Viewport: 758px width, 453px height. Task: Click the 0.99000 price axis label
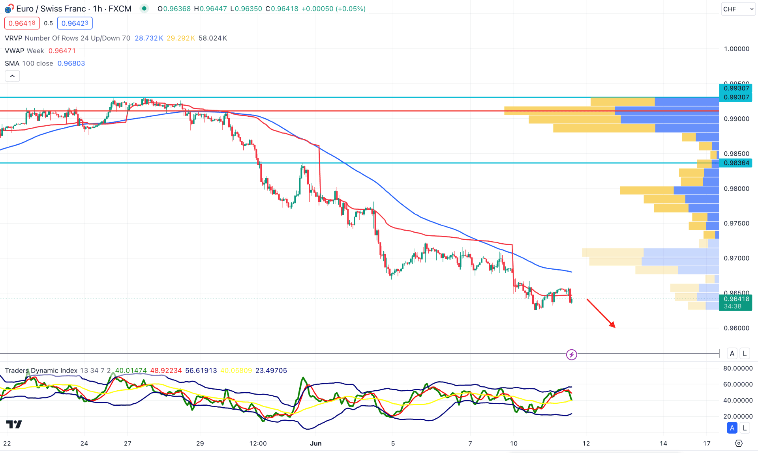click(736, 119)
